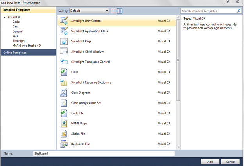Click the Silverlight Page template icon
The width and height of the screenshot is (244, 166).
[x=64, y=41]
